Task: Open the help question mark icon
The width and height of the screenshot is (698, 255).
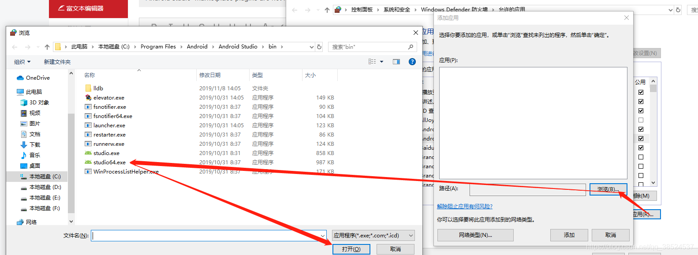Action: [x=412, y=62]
